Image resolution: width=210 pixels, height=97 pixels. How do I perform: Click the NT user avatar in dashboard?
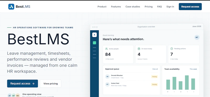tap(197, 37)
